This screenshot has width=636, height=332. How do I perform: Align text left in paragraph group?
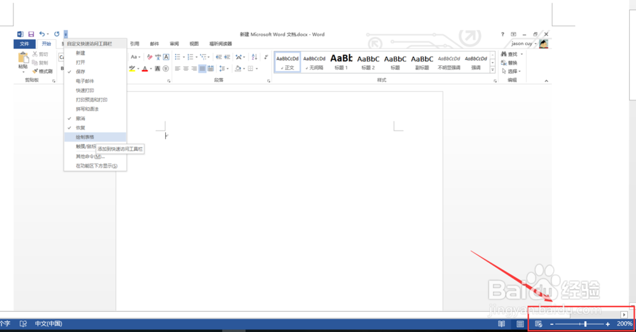coord(177,69)
